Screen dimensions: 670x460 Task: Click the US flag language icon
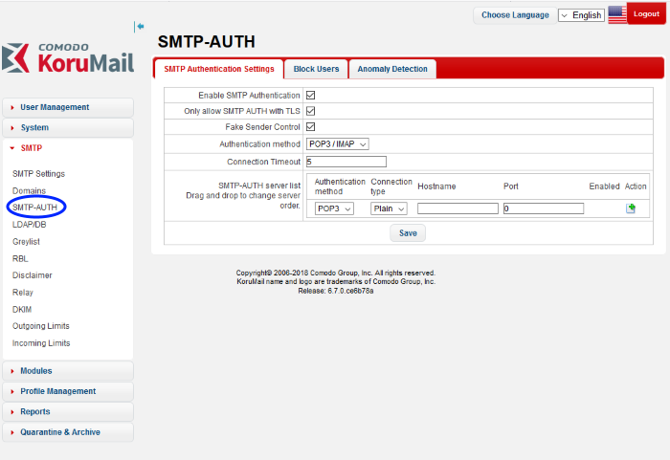[617, 15]
